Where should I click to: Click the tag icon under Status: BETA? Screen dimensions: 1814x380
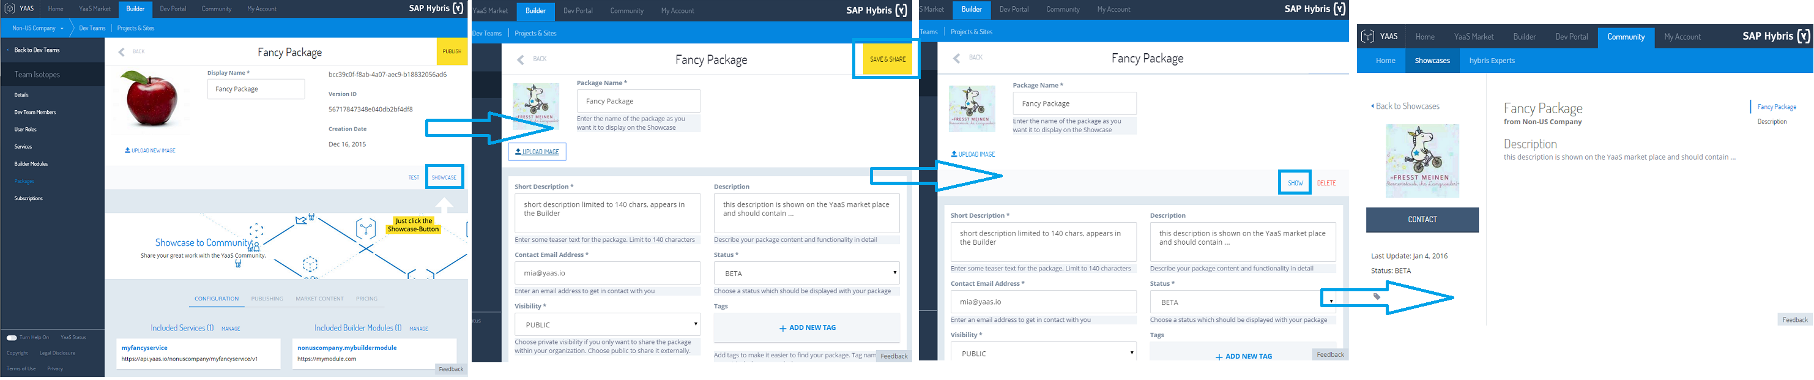1377,296
